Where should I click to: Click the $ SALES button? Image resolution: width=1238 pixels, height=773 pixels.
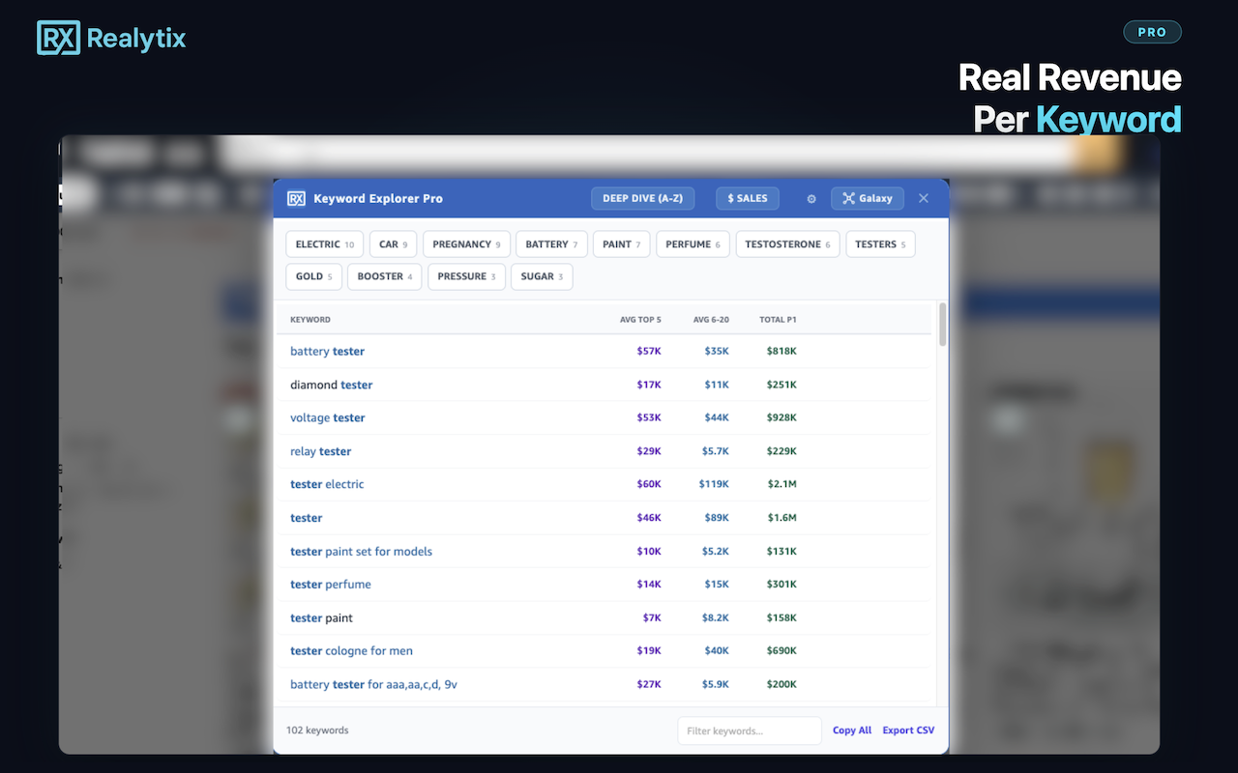(747, 198)
